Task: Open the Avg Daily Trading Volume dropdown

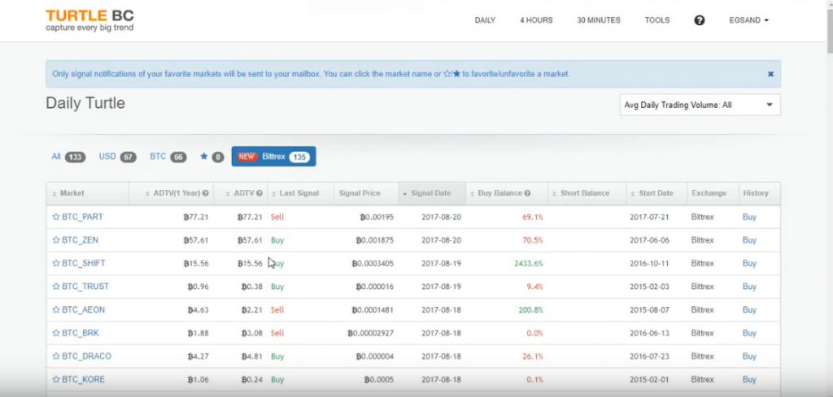Action: pos(700,105)
